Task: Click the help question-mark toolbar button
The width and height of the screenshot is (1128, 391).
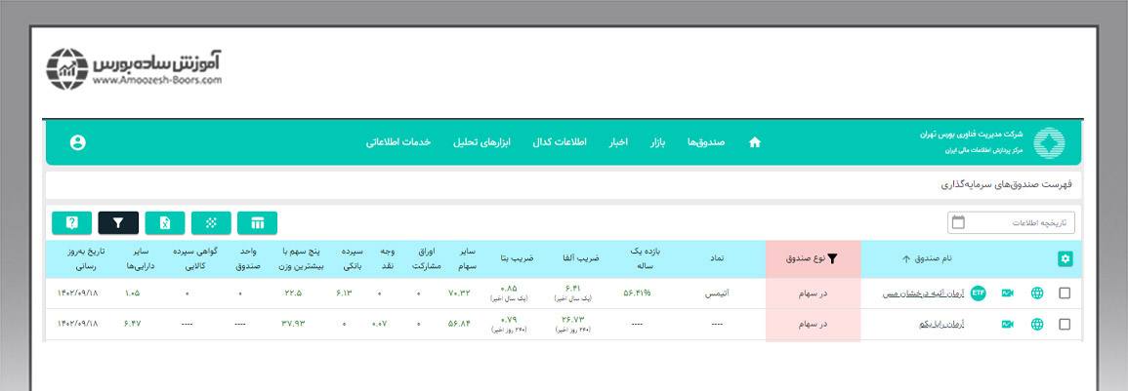Action: click(71, 223)
